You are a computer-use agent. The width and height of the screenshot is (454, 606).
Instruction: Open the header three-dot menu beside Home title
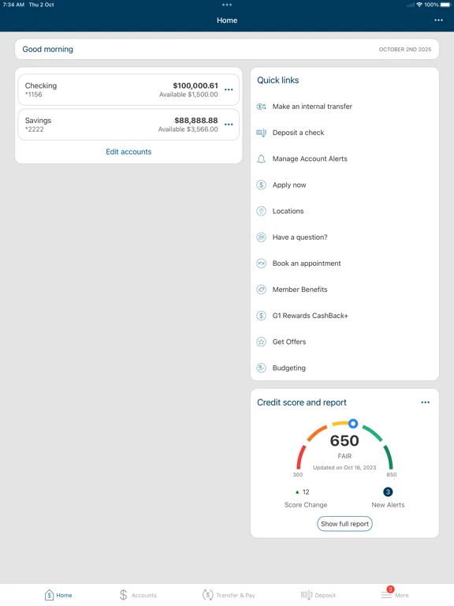[438, 20]
